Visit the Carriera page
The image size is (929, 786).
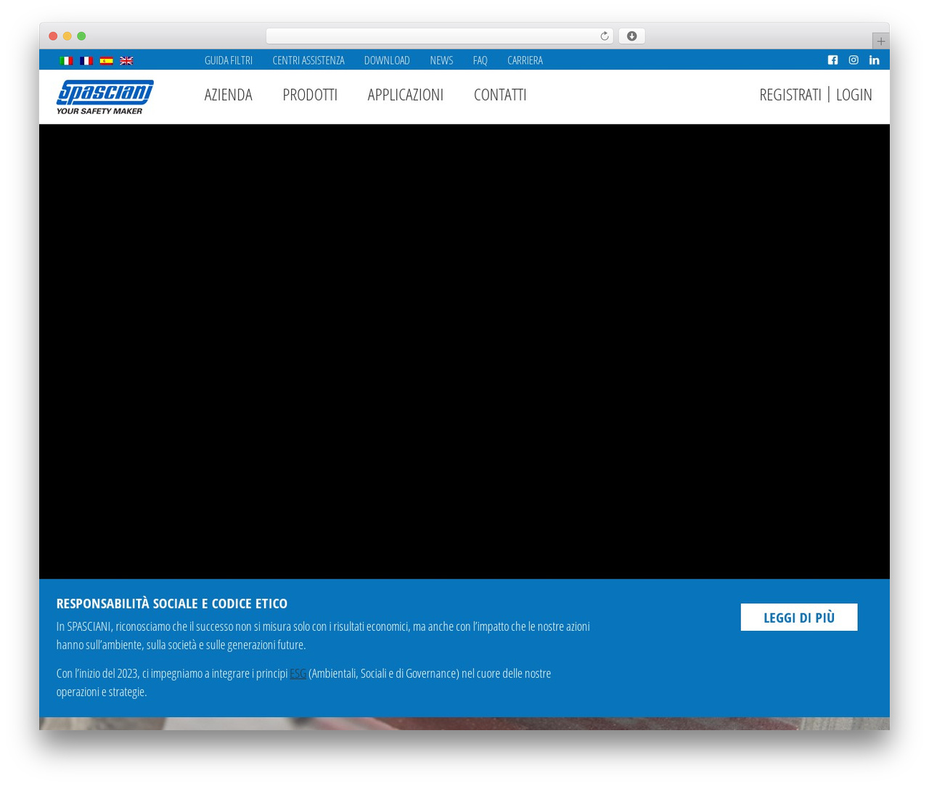525,60
